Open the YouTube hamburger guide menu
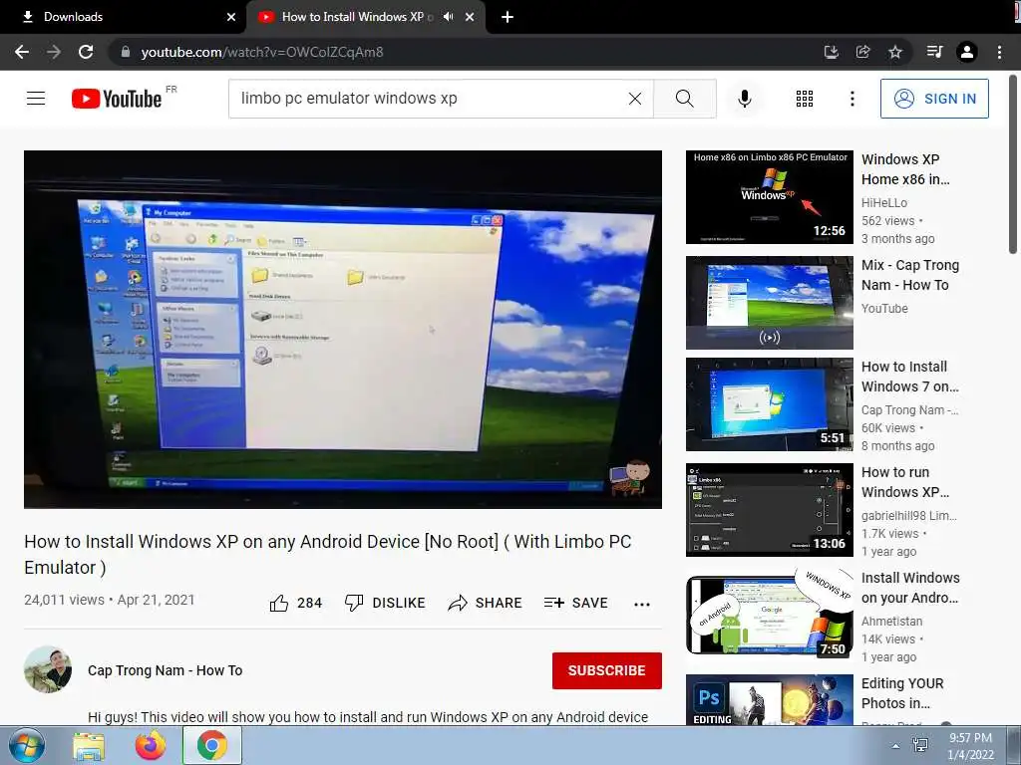The width and height of the screenshot is (1021, 765). 36,99
